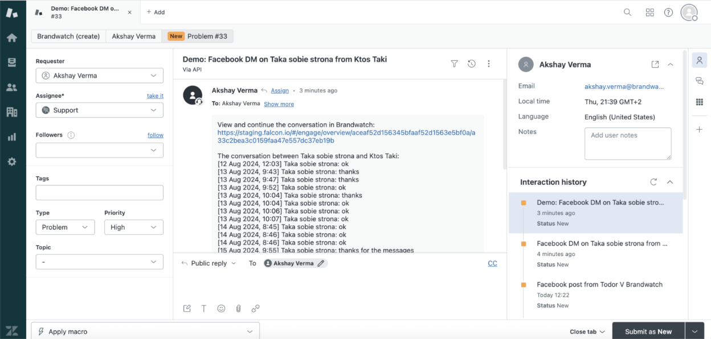Open the user profile avatar
The width and height of the screenshot is (711, 339).
click(x=689, y=12)
